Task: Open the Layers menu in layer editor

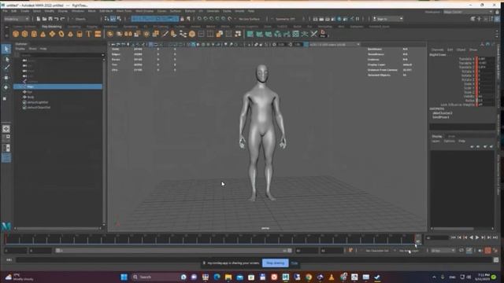Action: coord(435,141)
